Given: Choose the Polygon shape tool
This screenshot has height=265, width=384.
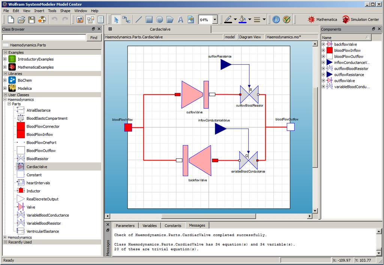Looking at the screenshot, I should coord(170,20).
